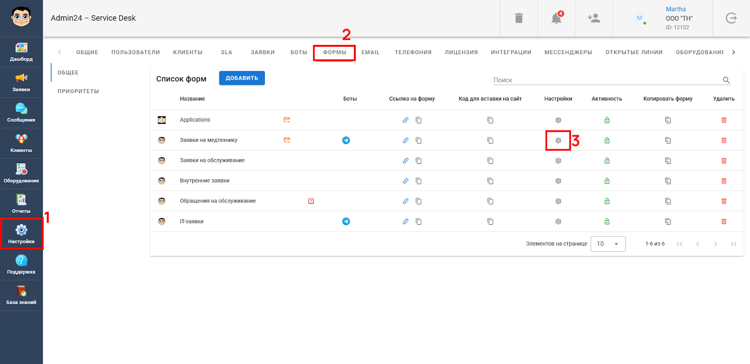Open the items per page dropdown
The height and width of the screenshot is (364, 750).
pyautogui.click(x=607, y=244)
